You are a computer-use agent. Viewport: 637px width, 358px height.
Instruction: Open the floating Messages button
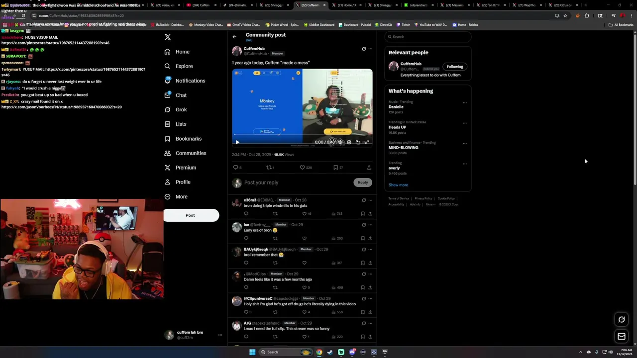click(622, 337)
